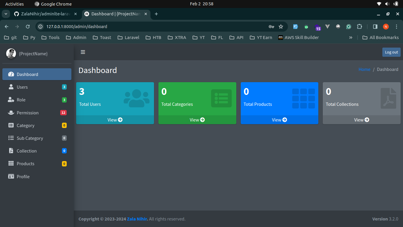
Task: Click the Total Users people icon
Action: pyautogui.click(x=136, y=98)
